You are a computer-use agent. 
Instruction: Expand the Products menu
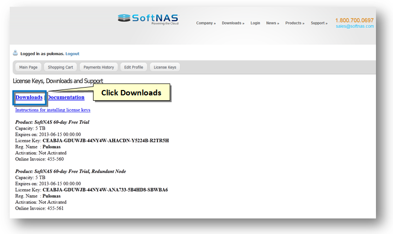pos(295,23)
